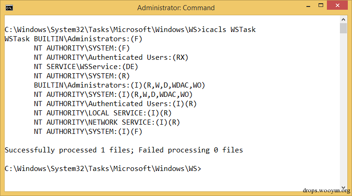The width and height of the screenshot is (352, 196).
Task: Open the Command Prompt system menu icon
Action: click(x=9, y=8)
